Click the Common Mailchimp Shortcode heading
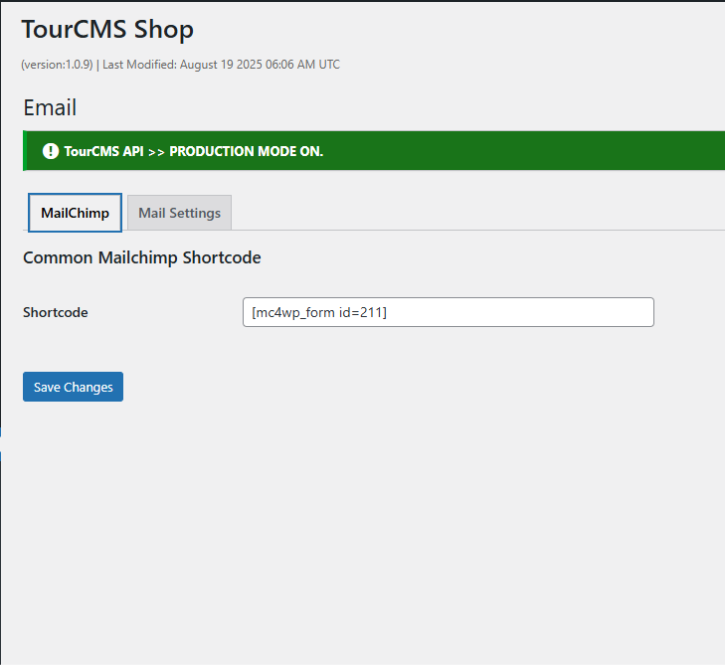The image size is (725, 665). [x=141, y=257]
